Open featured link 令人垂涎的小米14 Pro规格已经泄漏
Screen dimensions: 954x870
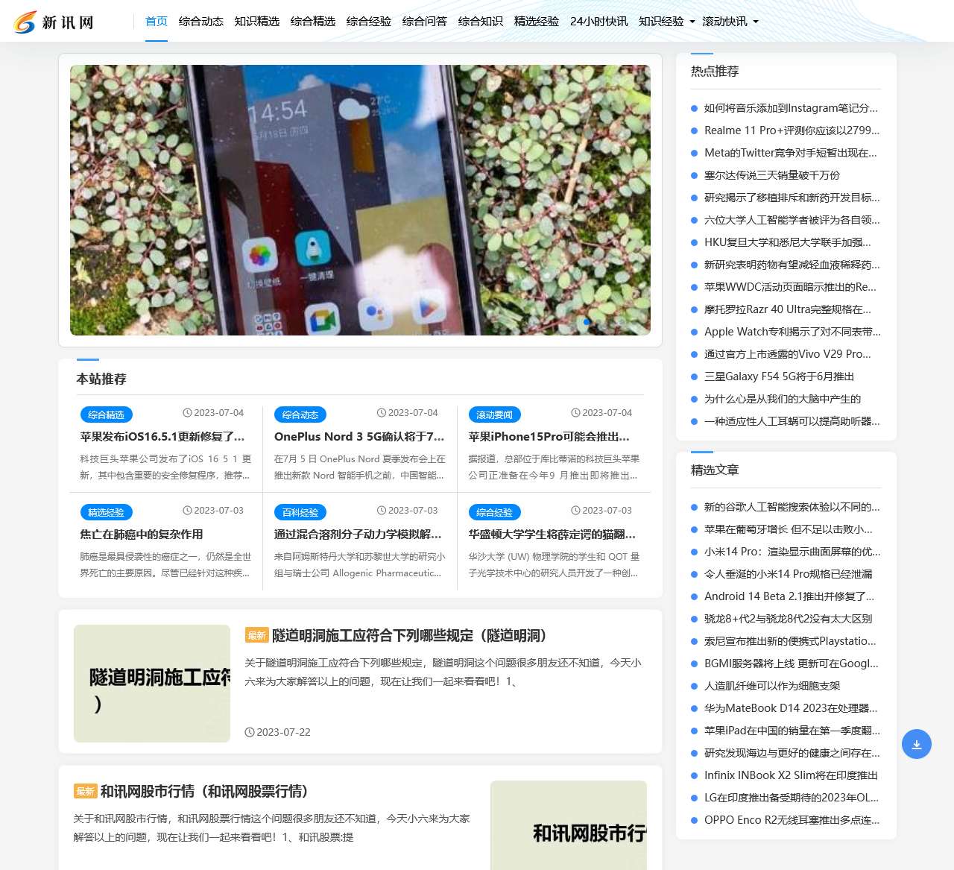click(x=789, y=574)
